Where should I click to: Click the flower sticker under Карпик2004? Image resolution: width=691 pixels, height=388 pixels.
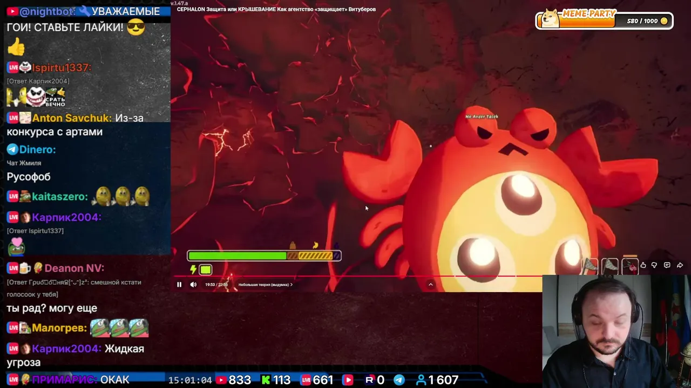(17, 246)
